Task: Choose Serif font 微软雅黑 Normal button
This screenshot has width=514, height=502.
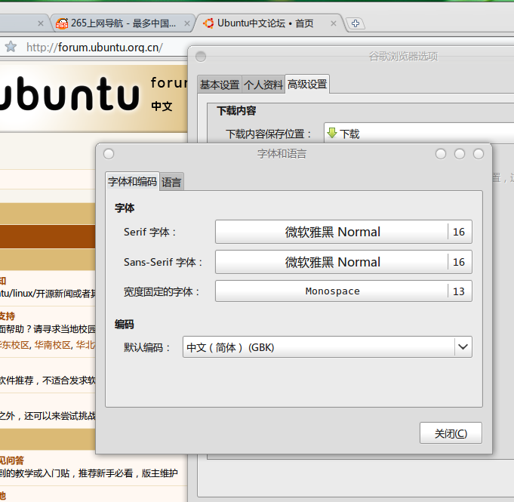Action: (x=343, y=232)
